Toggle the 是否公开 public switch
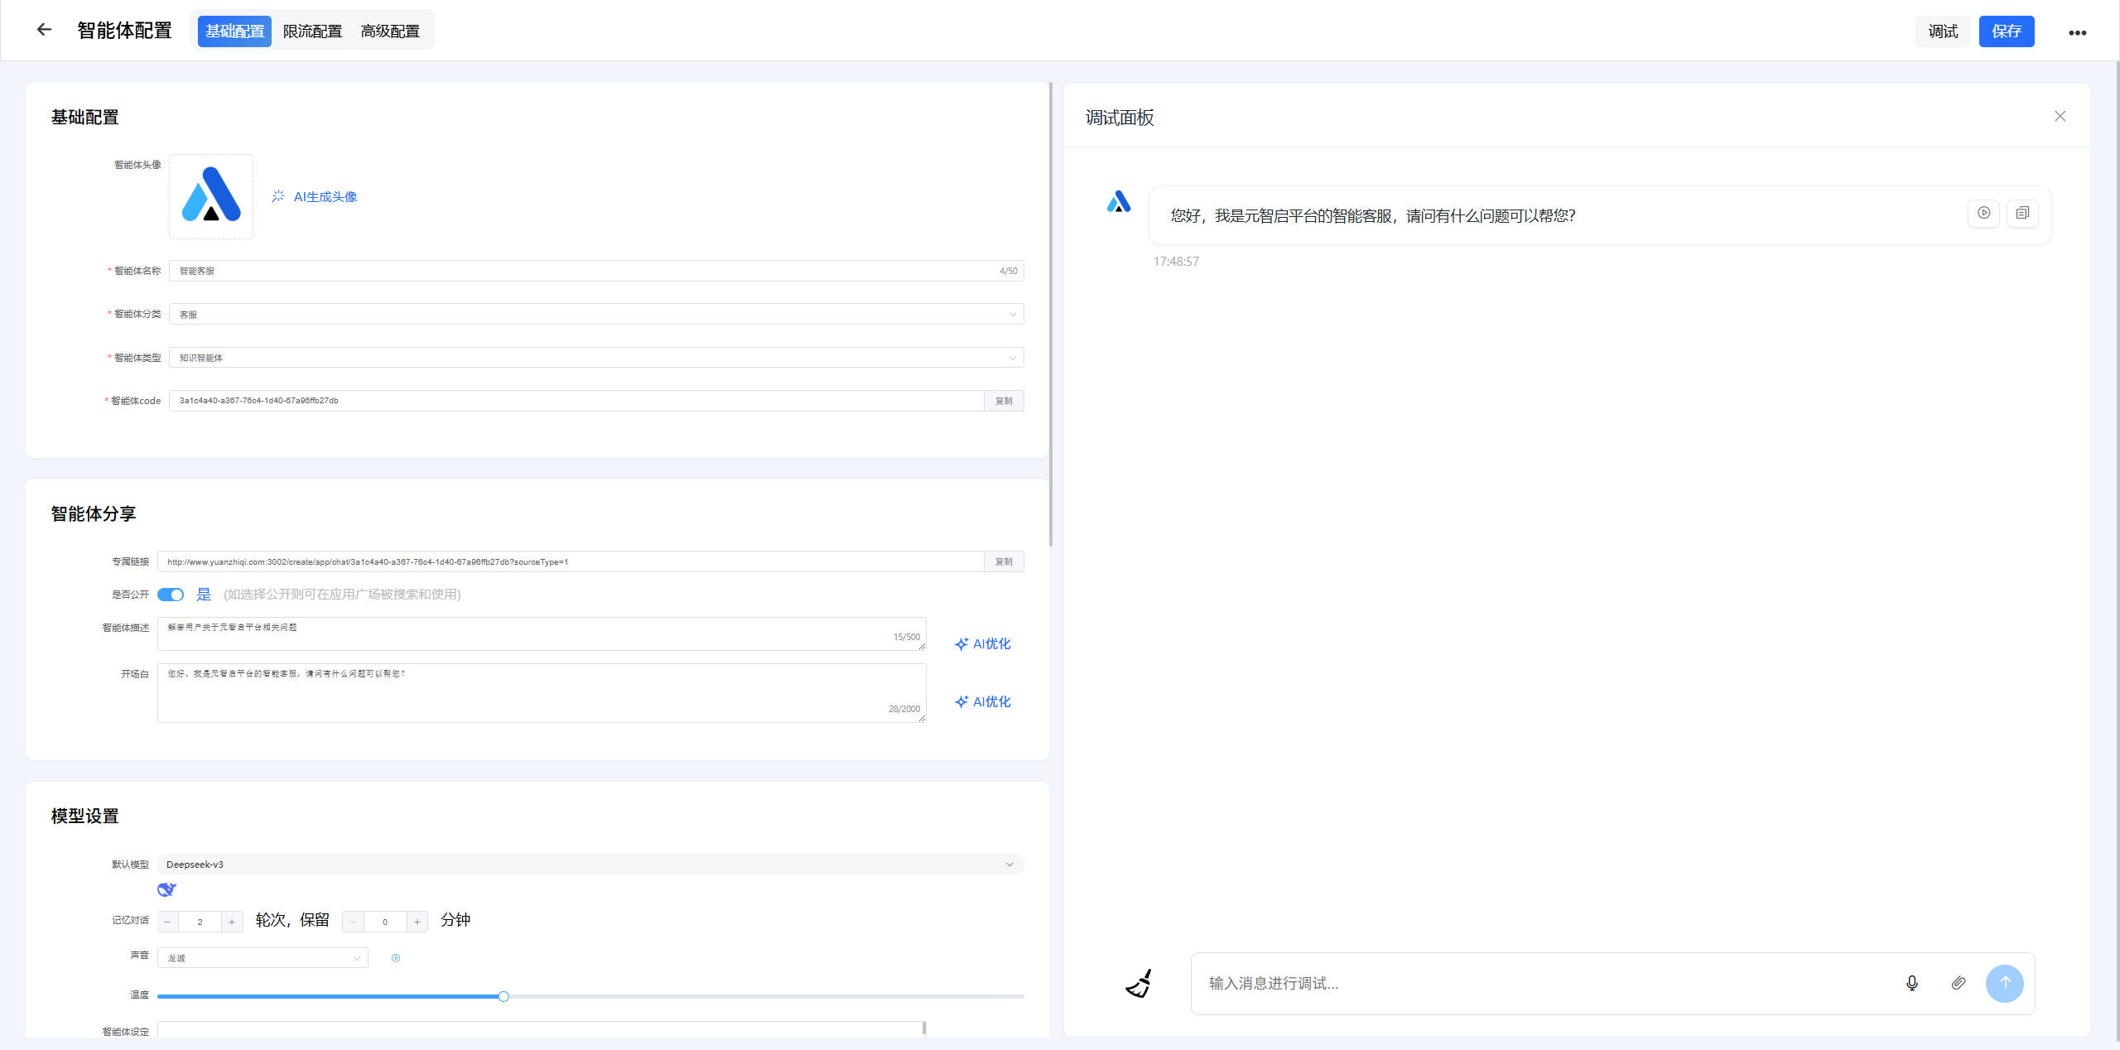This screenshot has height=1050, width=2120. coord(171,595)
